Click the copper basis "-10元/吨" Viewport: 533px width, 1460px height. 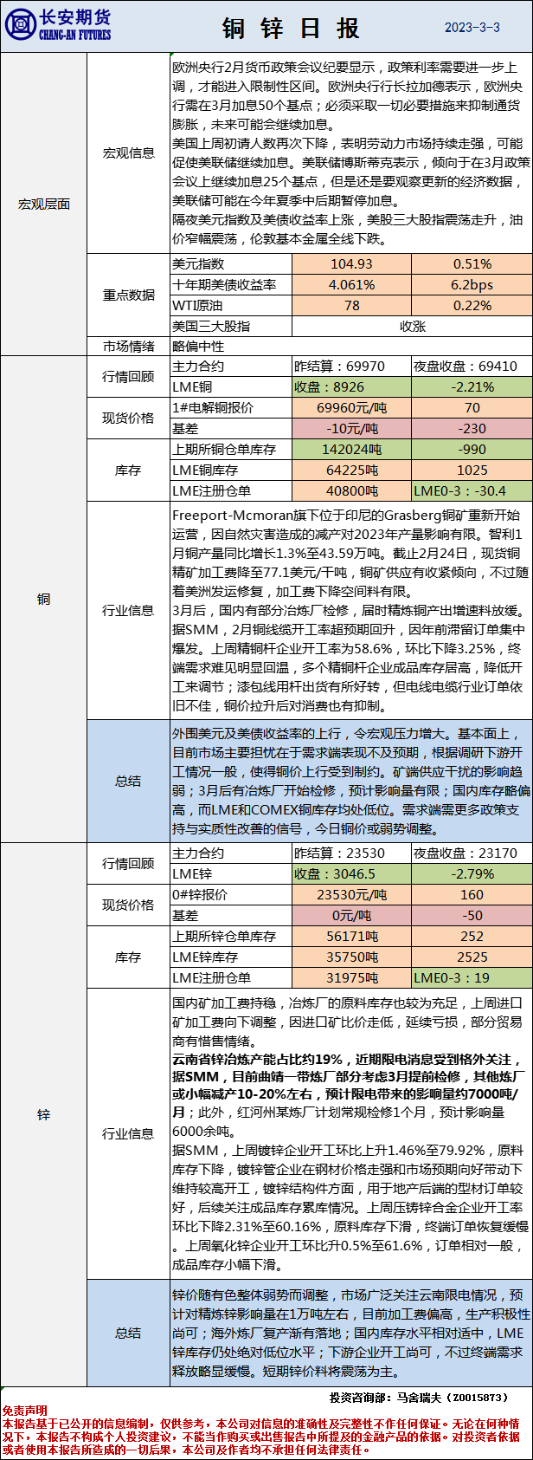(x=351, y=429)
